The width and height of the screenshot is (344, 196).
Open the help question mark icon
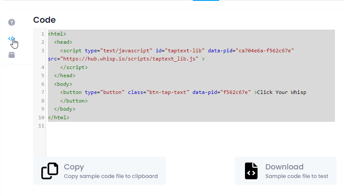[x=12, y=22]
